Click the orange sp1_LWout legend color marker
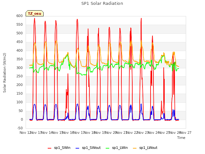Image resolution: width=205 pixels, height=154 pixels. pos(135,148)
